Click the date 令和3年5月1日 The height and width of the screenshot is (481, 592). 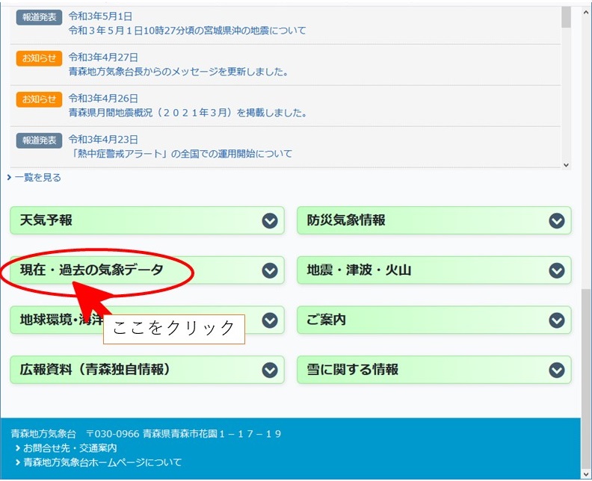100,16
